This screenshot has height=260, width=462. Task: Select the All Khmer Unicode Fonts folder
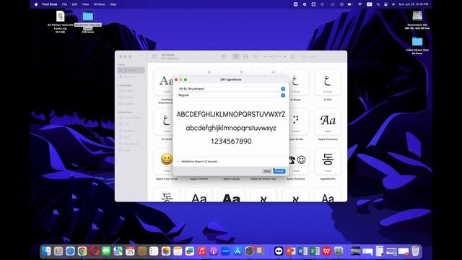[x=88, y=22]
